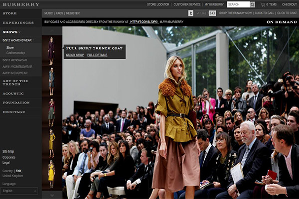Image resolution: width=299 pixels, height=199 pixels.
Task: Open the Heritage menu item
Action: pos(14,112)
